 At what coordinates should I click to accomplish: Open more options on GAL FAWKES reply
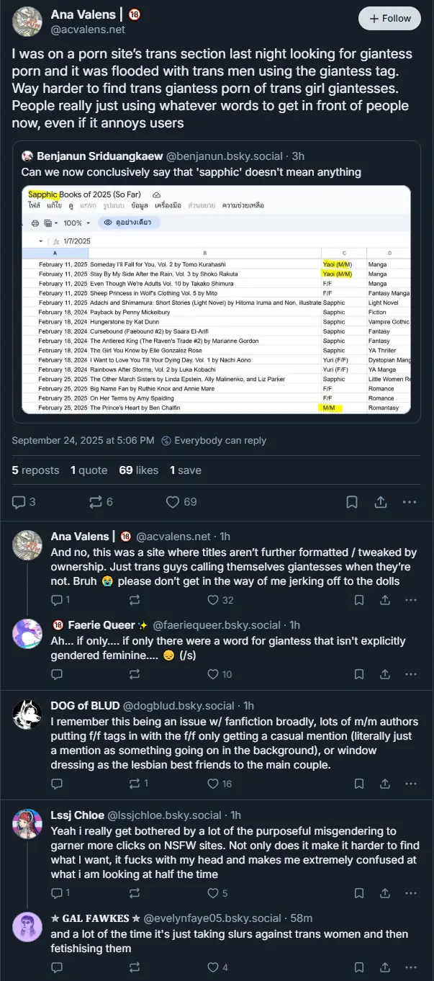(410, 967)
